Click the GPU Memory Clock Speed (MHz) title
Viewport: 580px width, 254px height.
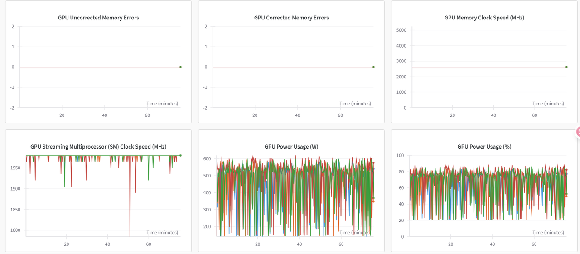point(484,18)
